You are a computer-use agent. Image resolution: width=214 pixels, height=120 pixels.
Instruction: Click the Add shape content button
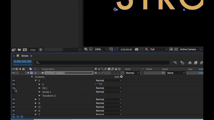point(121,77)
